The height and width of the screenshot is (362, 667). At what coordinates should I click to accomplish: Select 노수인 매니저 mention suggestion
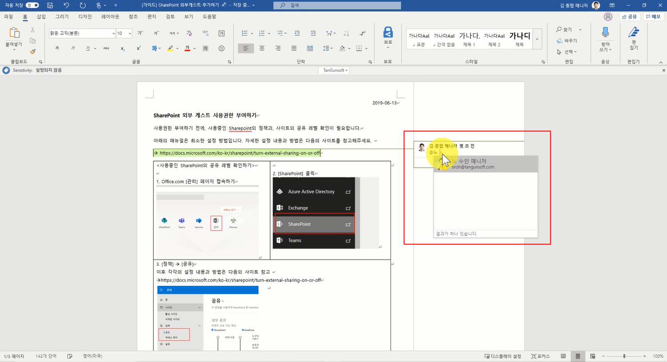coord(486,164)
